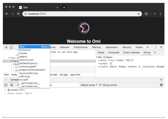Switch to the Audits tab

pyautogui.click(x=139, y=47)
